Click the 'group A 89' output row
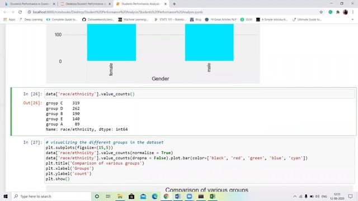 coord(63,124)
